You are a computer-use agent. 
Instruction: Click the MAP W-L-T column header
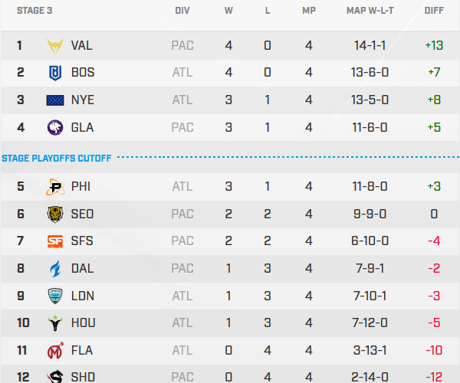click(x=371, y=11)
